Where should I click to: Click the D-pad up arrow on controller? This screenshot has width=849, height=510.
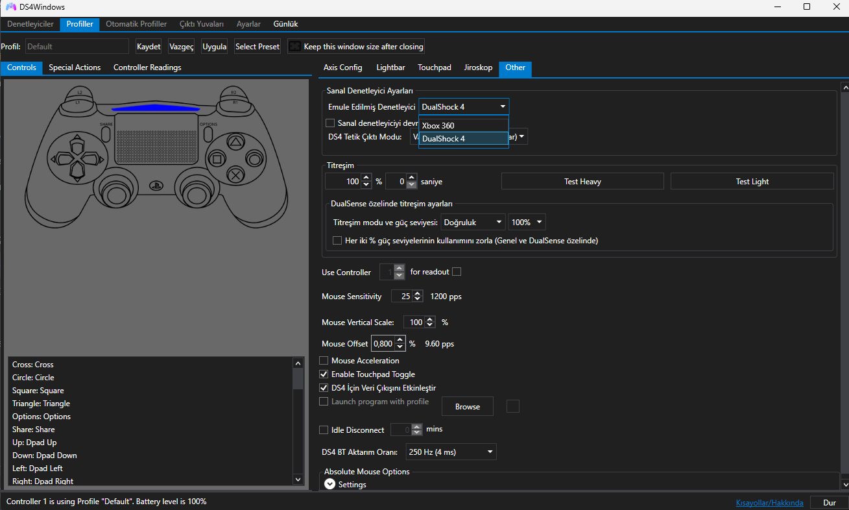[77, 143]
